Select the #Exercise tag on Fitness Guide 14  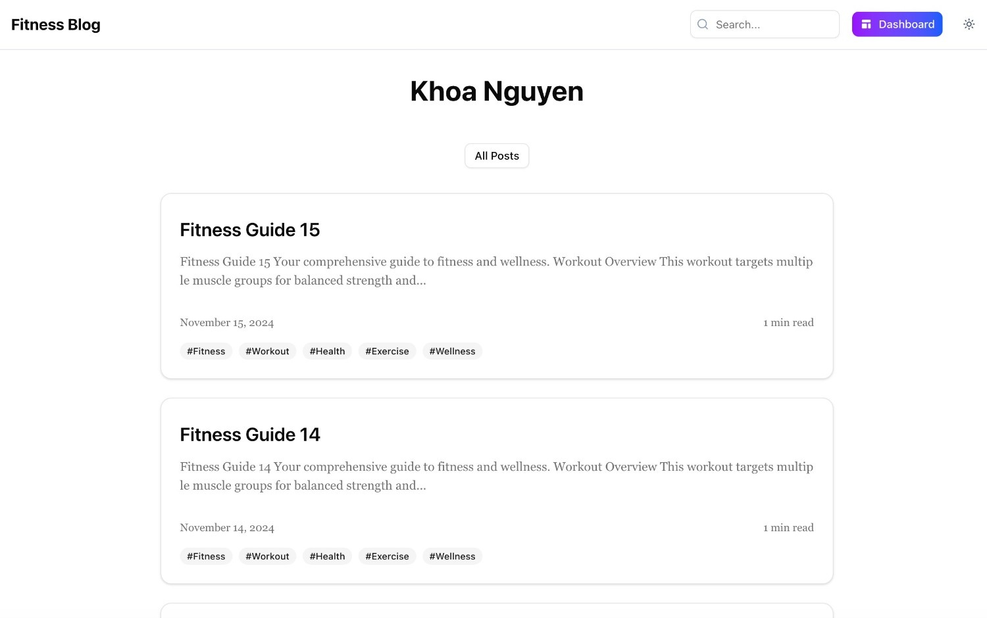point(387,556)
